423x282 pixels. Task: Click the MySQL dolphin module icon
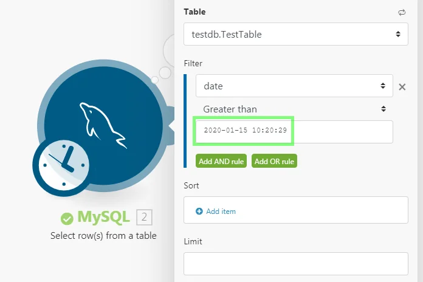(103, 126)
